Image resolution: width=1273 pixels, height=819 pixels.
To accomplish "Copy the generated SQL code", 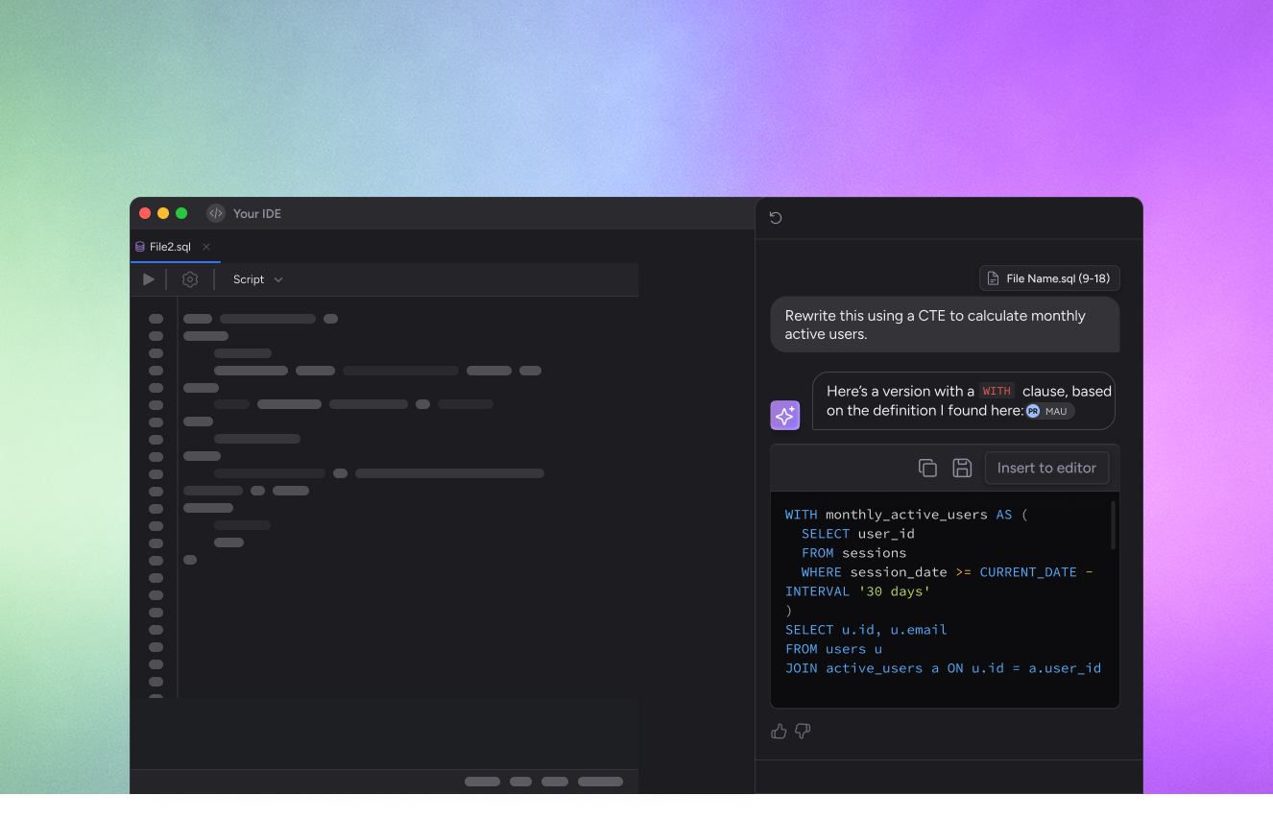I will [x=927, y=468].
